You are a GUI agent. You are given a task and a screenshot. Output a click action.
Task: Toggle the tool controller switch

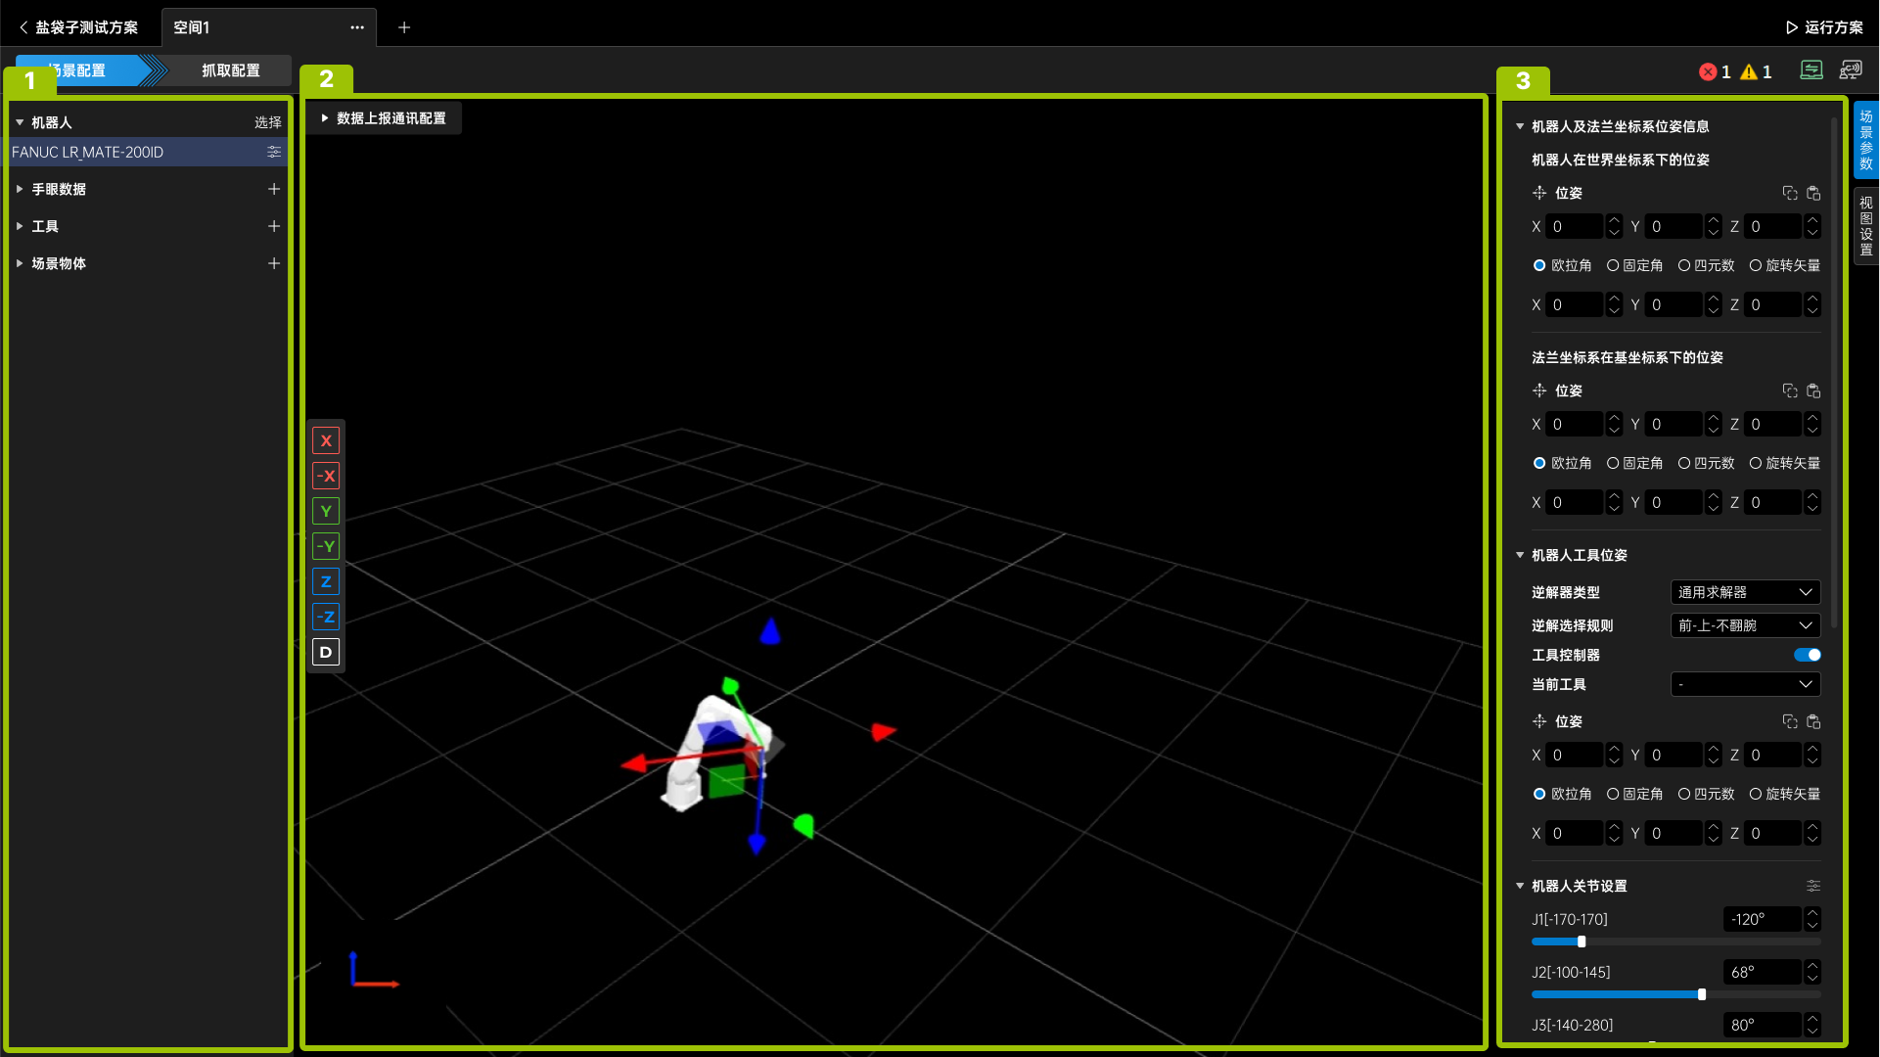1807,655
